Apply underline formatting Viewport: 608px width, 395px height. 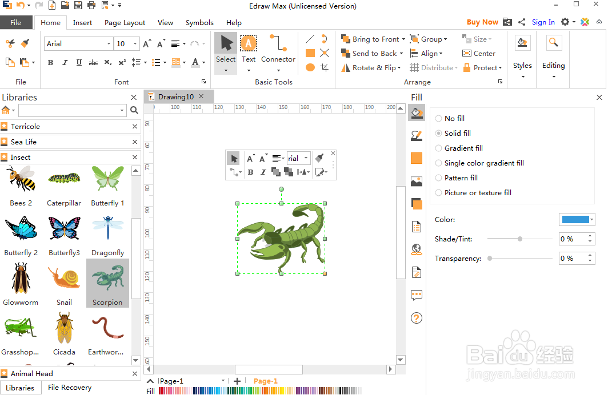click(x=79, y=62)
